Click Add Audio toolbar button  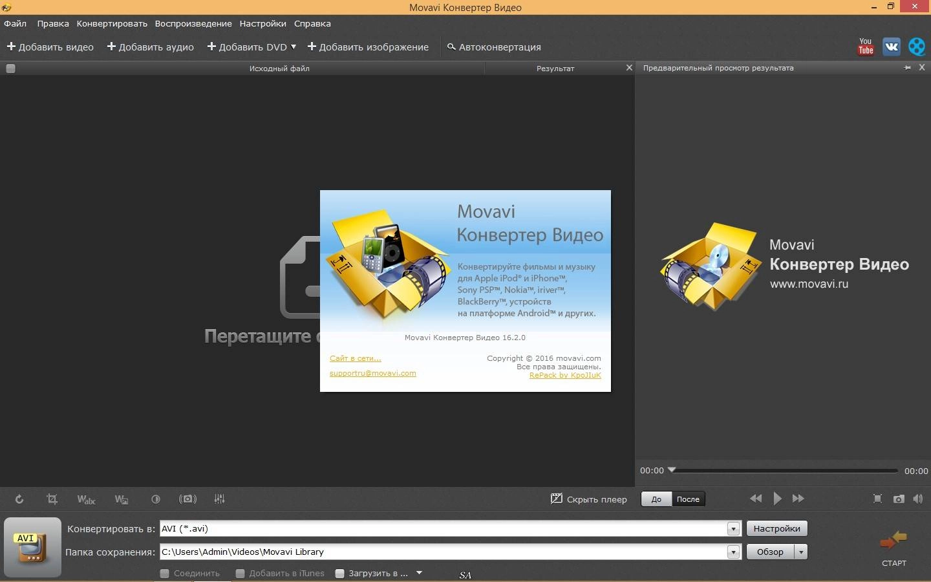tap(151, 47)
